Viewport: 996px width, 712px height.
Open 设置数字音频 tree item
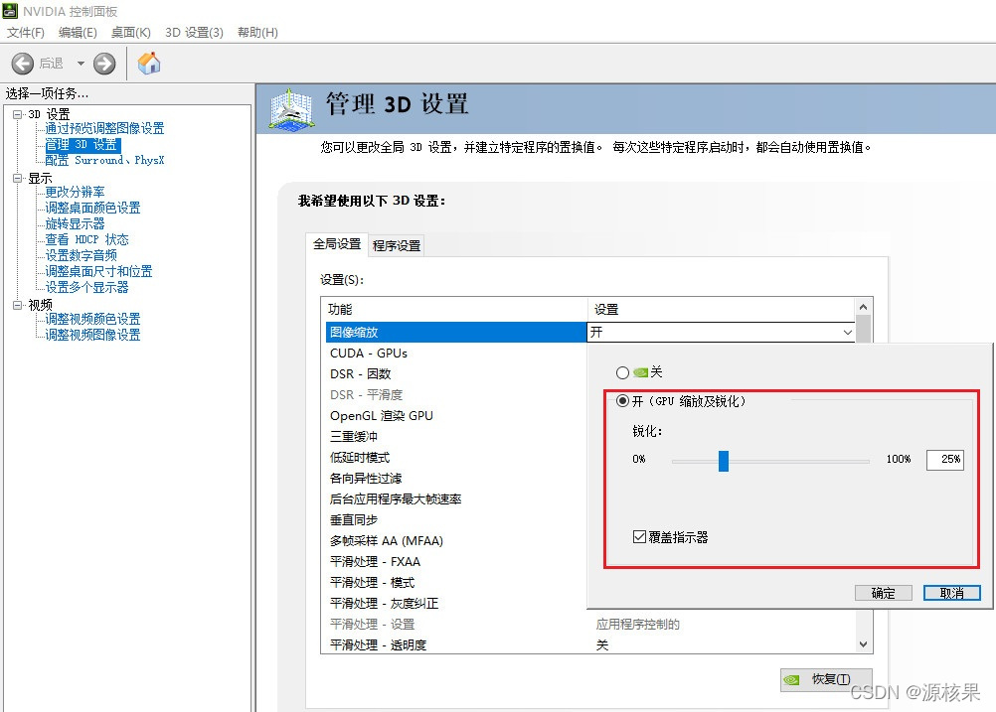82,255
